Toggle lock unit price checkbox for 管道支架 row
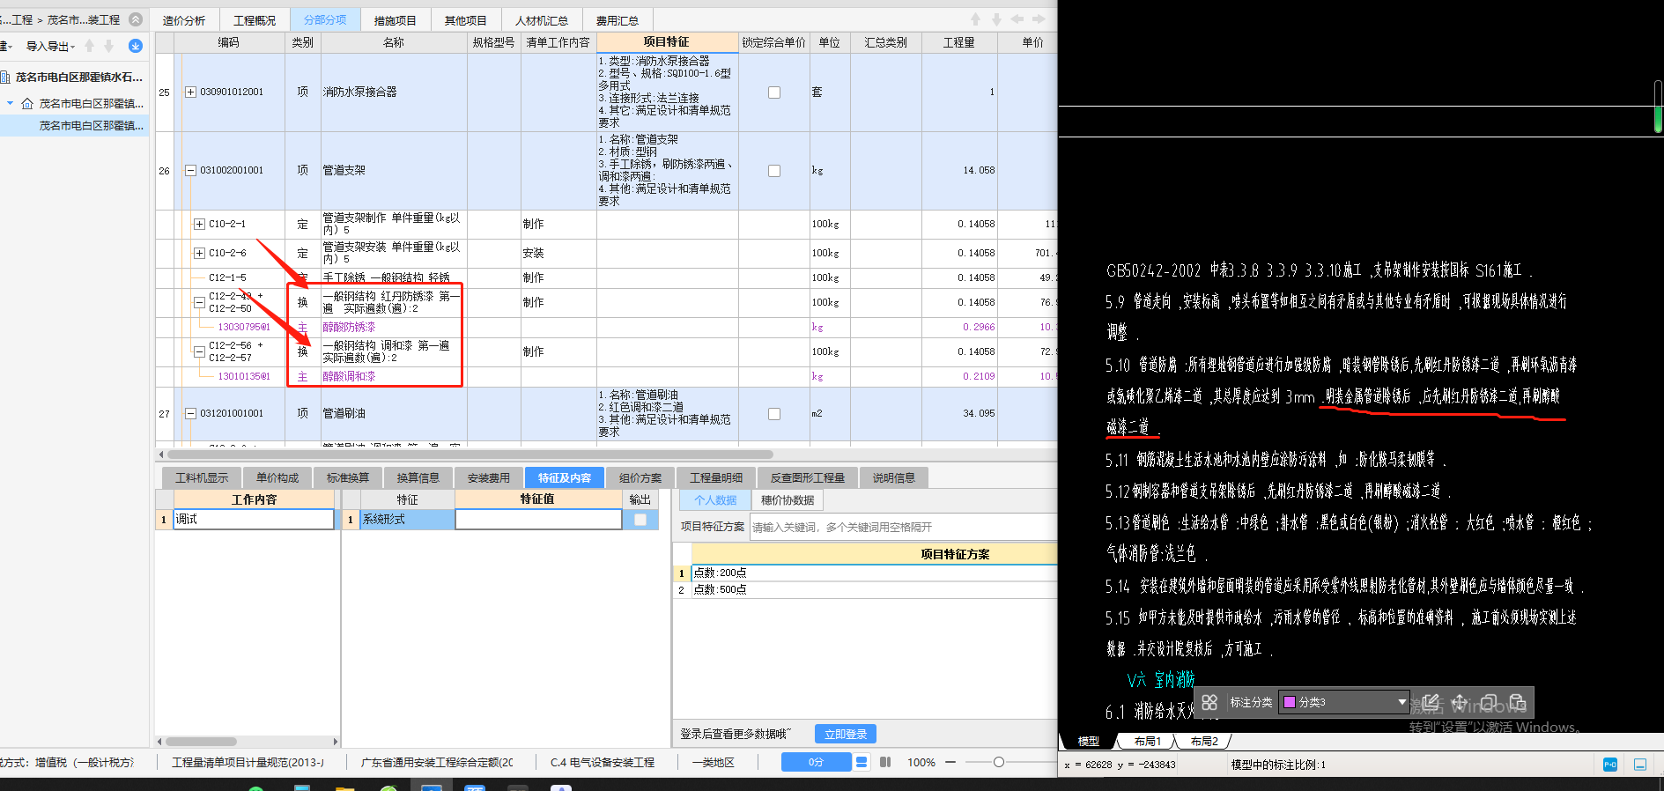 pos(774,171)
